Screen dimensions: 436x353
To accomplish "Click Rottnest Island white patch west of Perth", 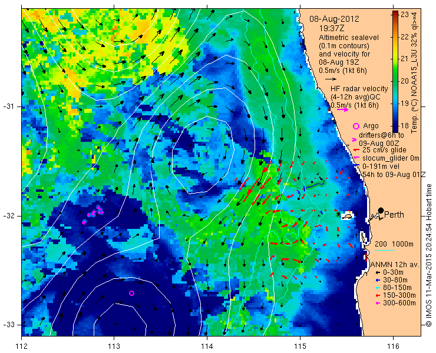I will pyautogui.click(x=347, y=216).
